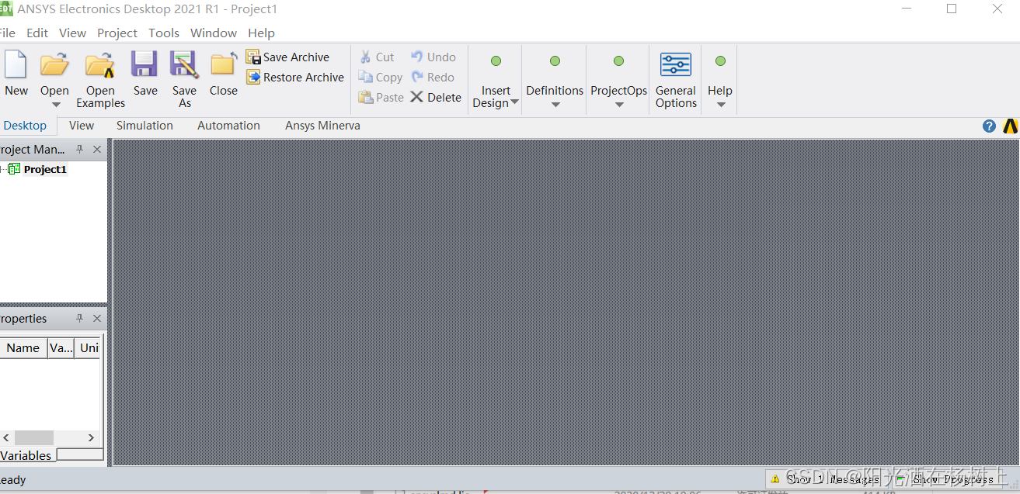Select the Variables tab in Properties
The image size is (1020, 494).
[26, 455]
